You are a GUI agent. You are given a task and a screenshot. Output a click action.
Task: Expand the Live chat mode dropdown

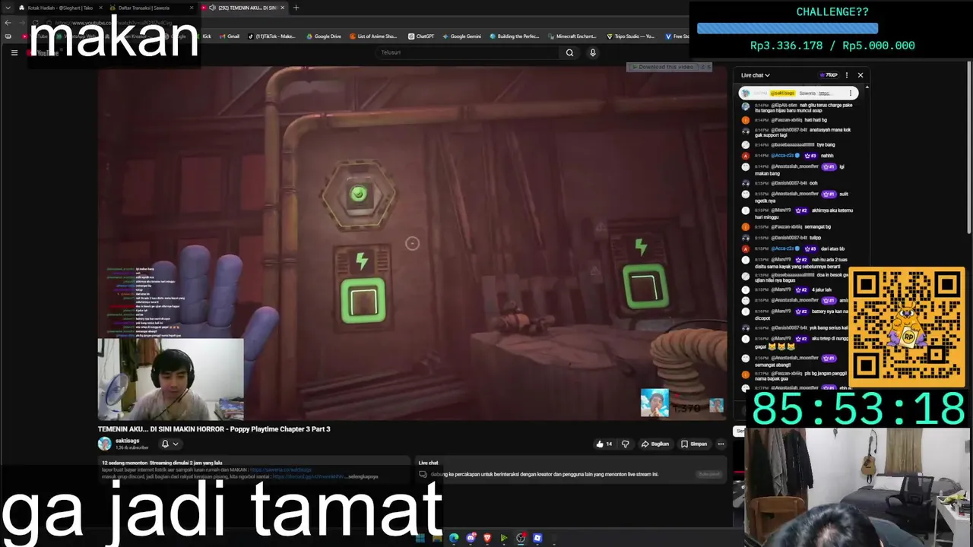click(756, 75)
